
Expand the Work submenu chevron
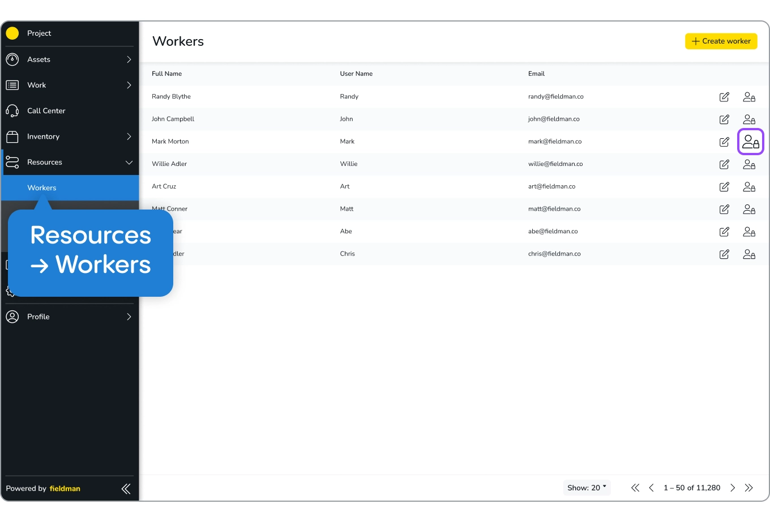129,86
